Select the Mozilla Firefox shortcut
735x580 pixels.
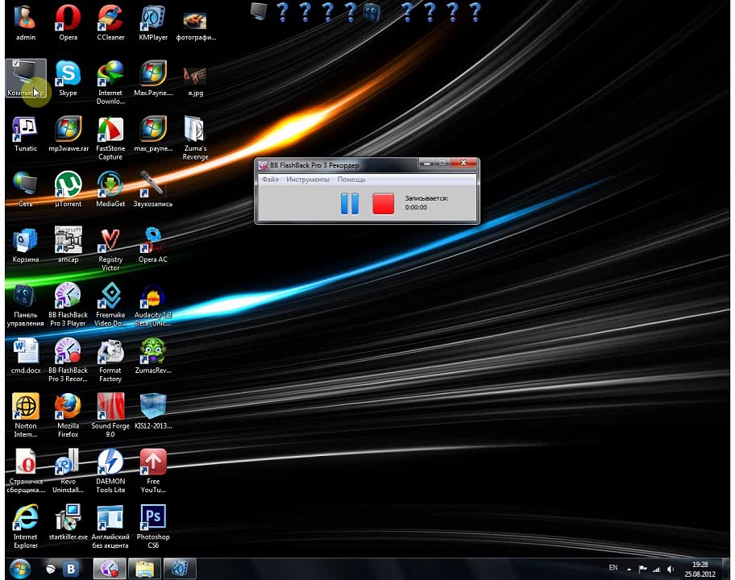(68, 416)
